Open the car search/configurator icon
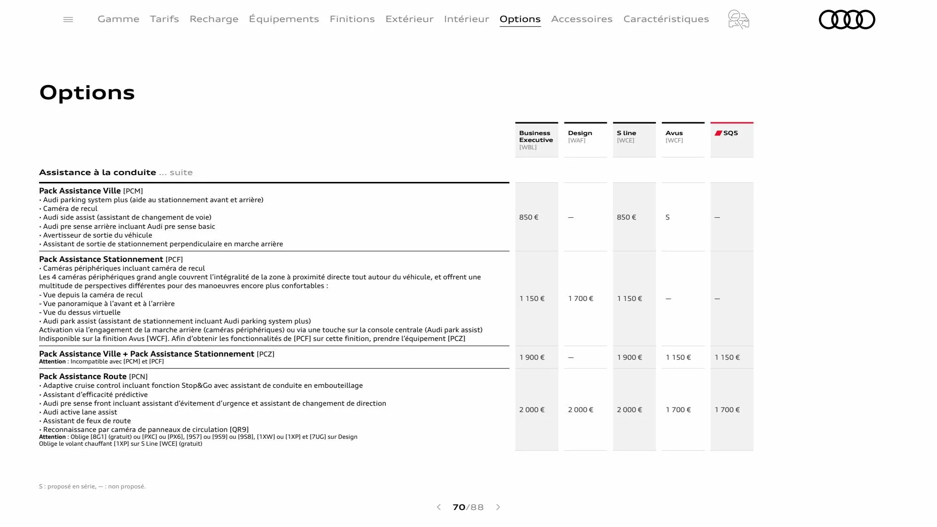The height and width of the screenshot is (527, 937). click(739, 19)
